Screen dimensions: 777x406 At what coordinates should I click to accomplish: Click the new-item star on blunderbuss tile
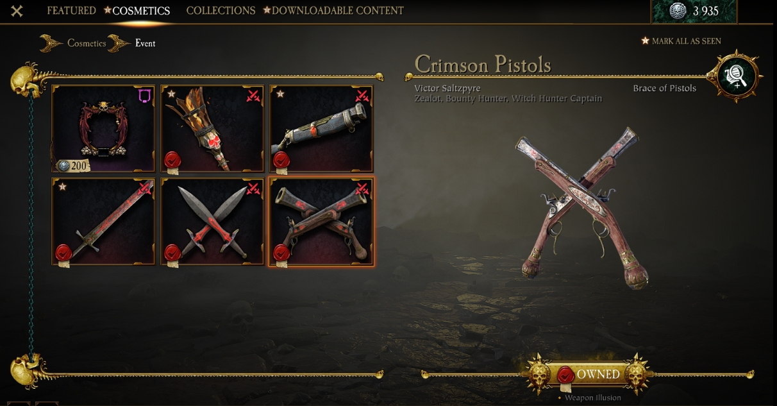(x=280, y=94)
